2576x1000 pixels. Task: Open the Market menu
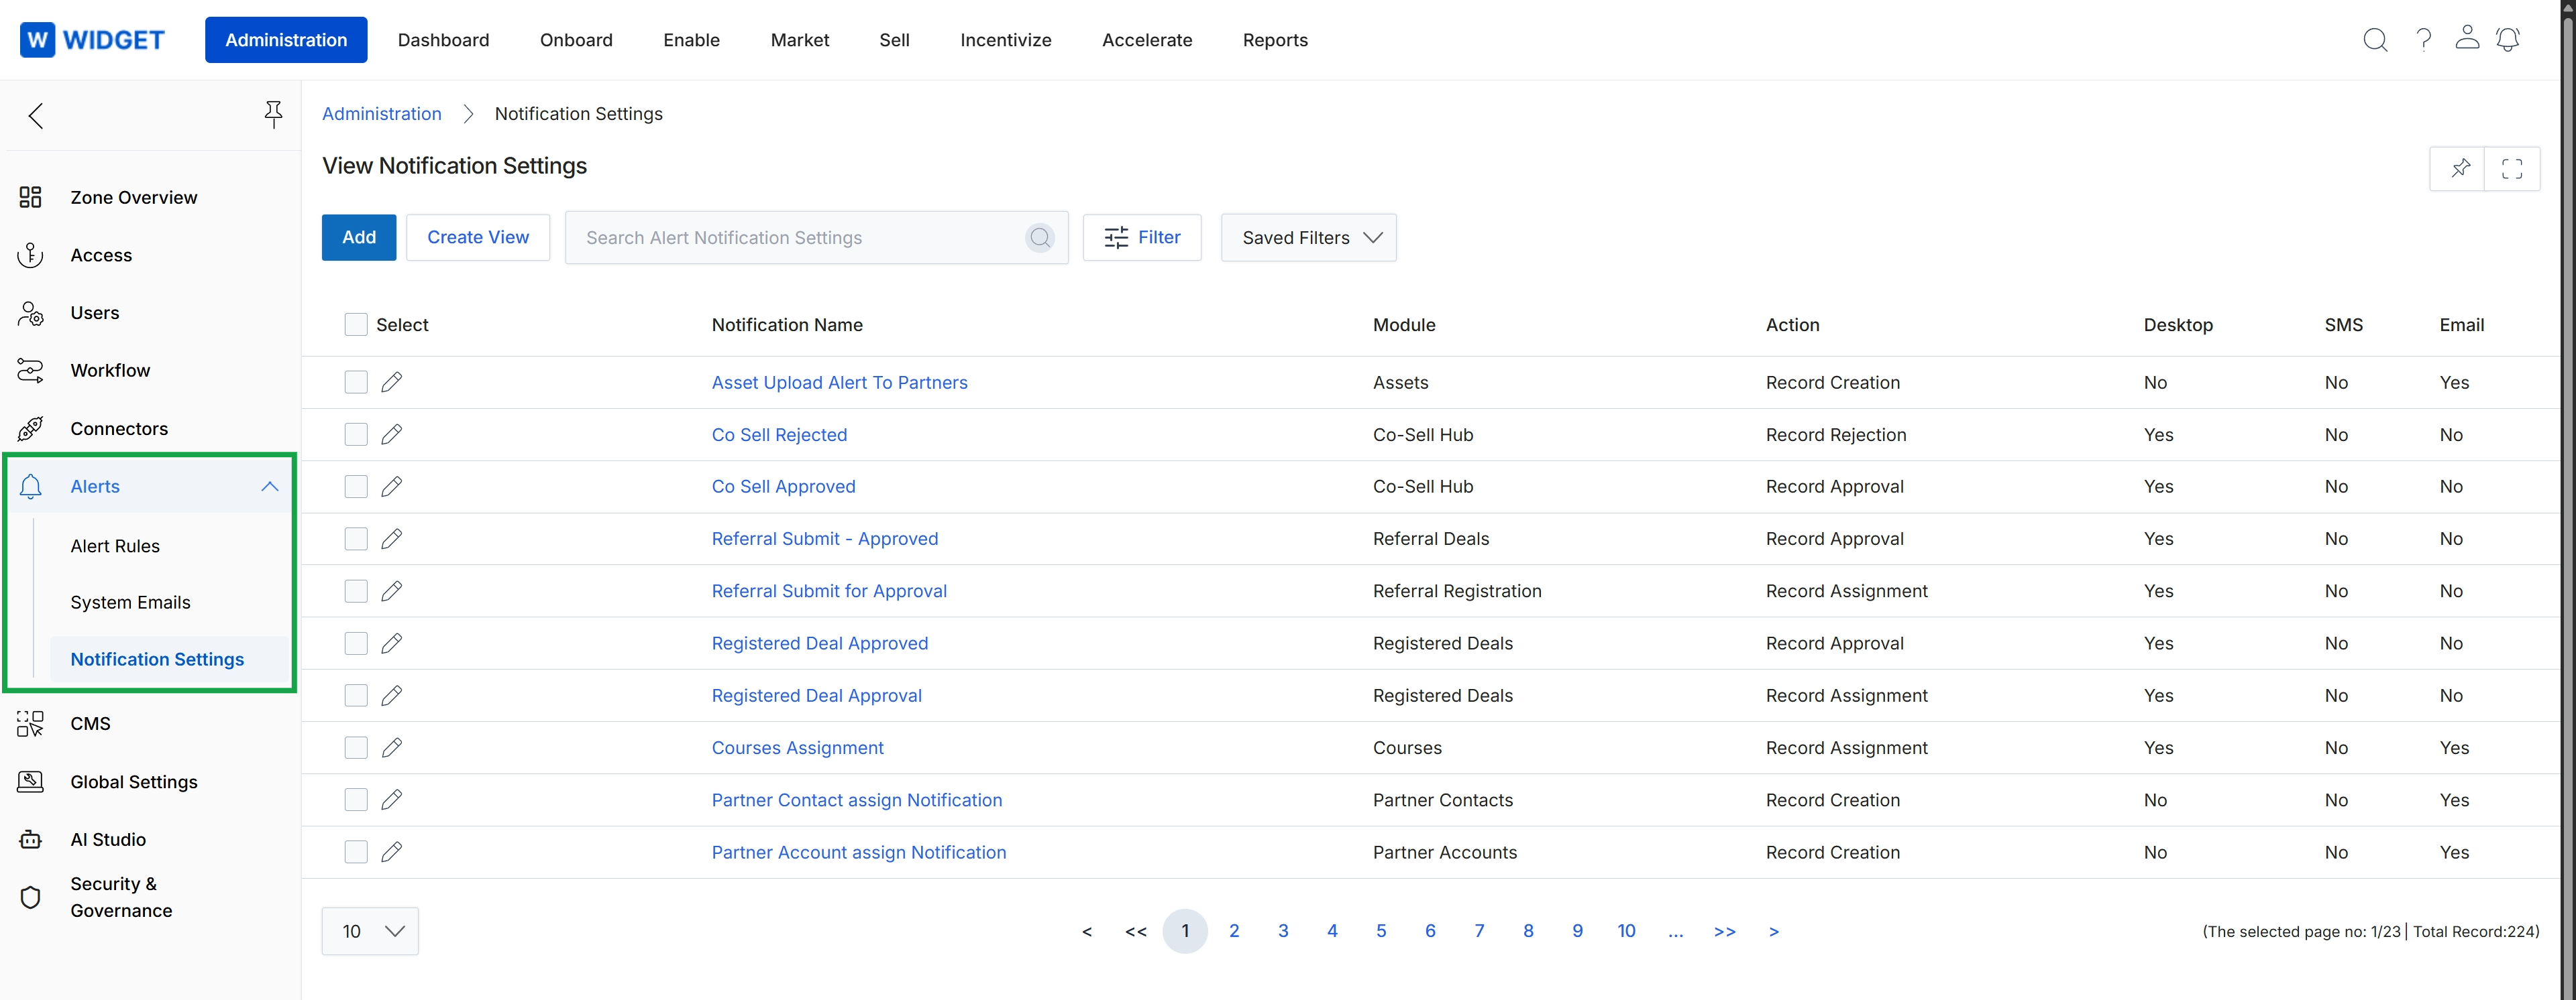800,40
